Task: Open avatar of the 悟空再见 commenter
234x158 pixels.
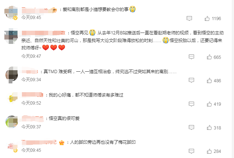Action: [11, 36]
